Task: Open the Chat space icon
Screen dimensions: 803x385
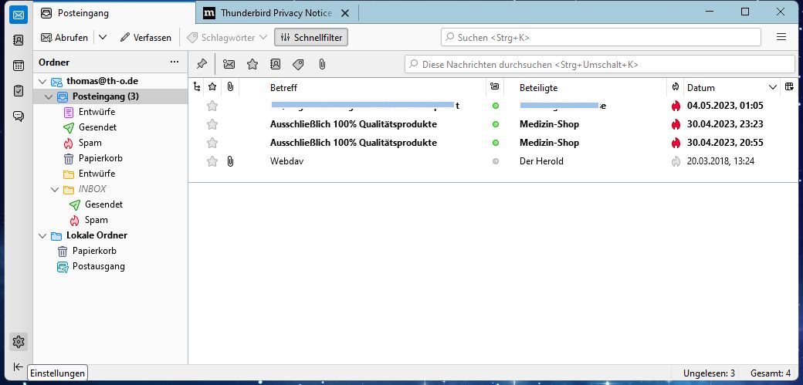Action: [x=19, y=117]
